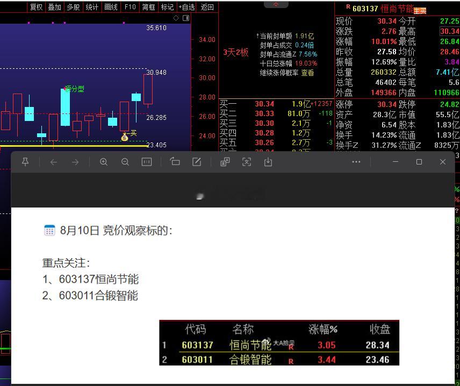
Task: Click the 35.610 price label on the chart
Action: click(x=156, y=28)
